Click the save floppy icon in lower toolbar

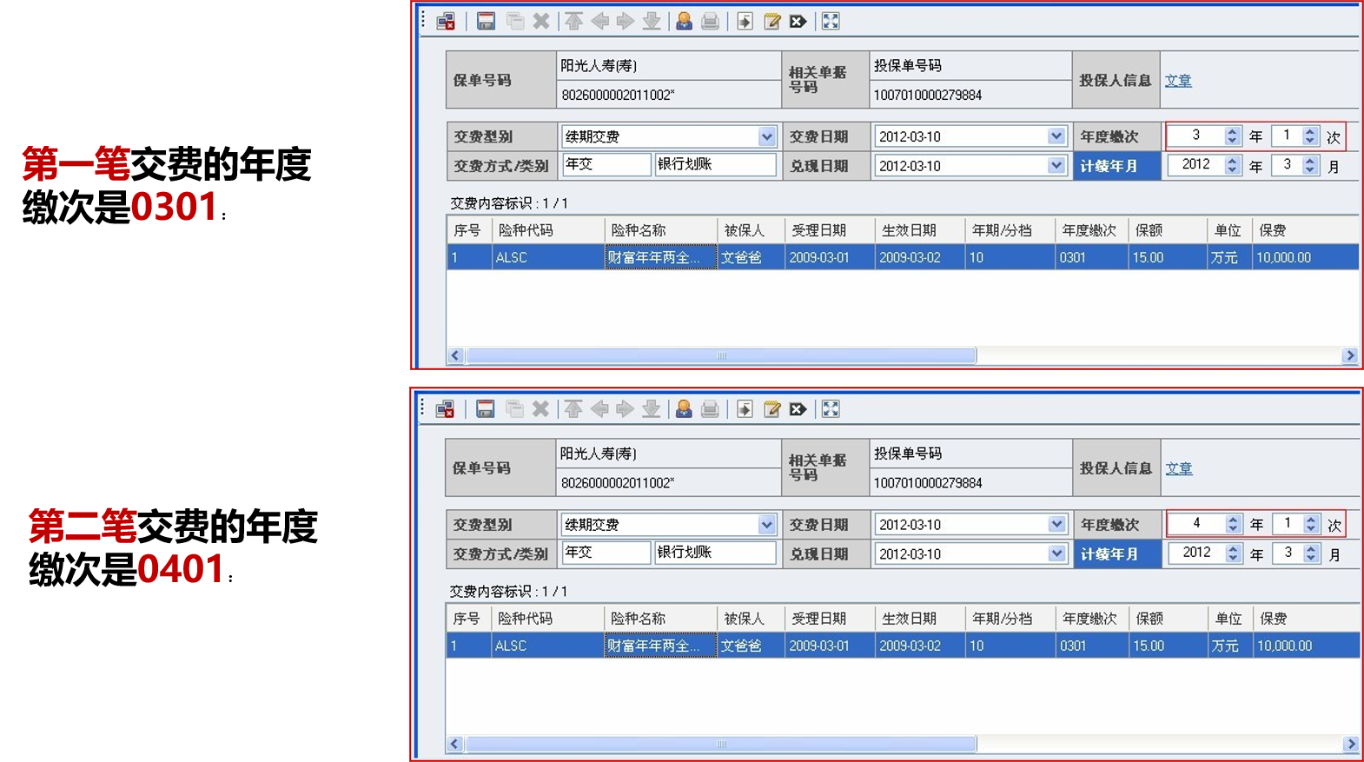[486, 409]
